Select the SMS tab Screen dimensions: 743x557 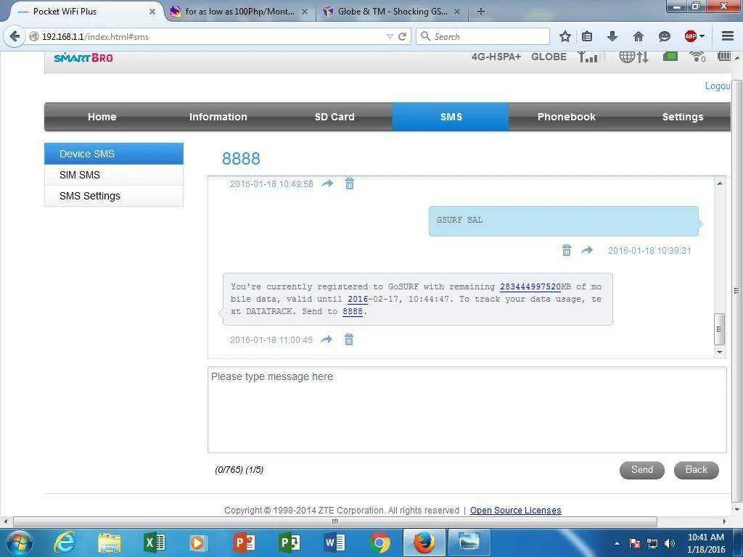coord(451,117)
